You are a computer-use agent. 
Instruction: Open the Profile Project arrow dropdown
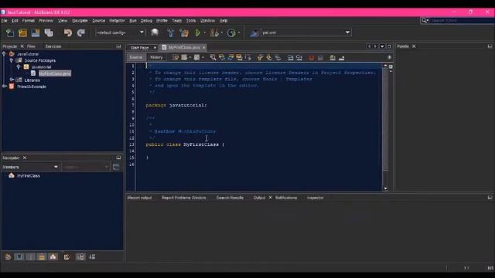click(239, 32)
